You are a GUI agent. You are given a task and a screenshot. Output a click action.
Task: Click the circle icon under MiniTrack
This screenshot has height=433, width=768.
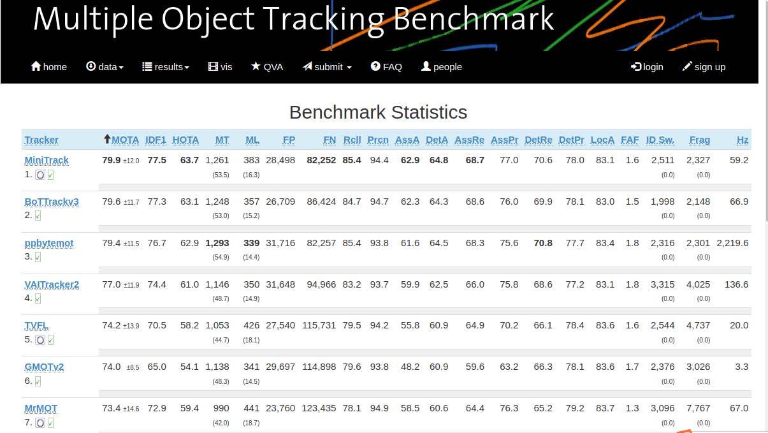pyautogui.click(x=40, y=175)
